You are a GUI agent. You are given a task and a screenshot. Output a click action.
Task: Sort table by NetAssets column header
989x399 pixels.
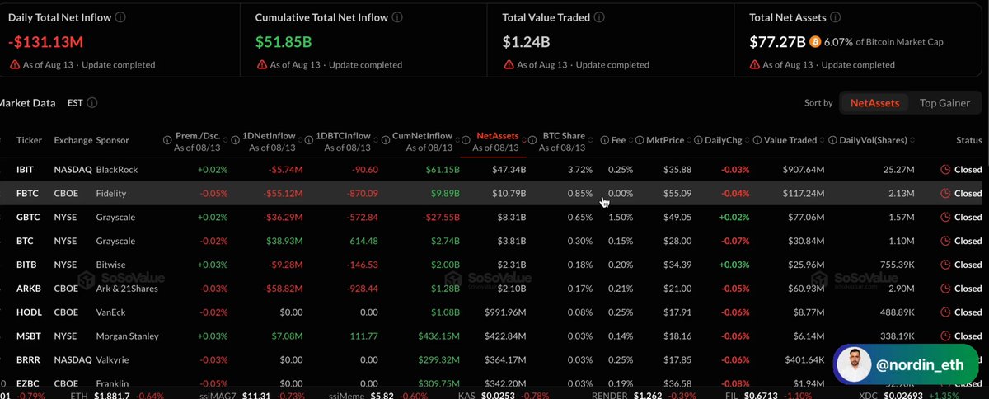coord(498,135)
